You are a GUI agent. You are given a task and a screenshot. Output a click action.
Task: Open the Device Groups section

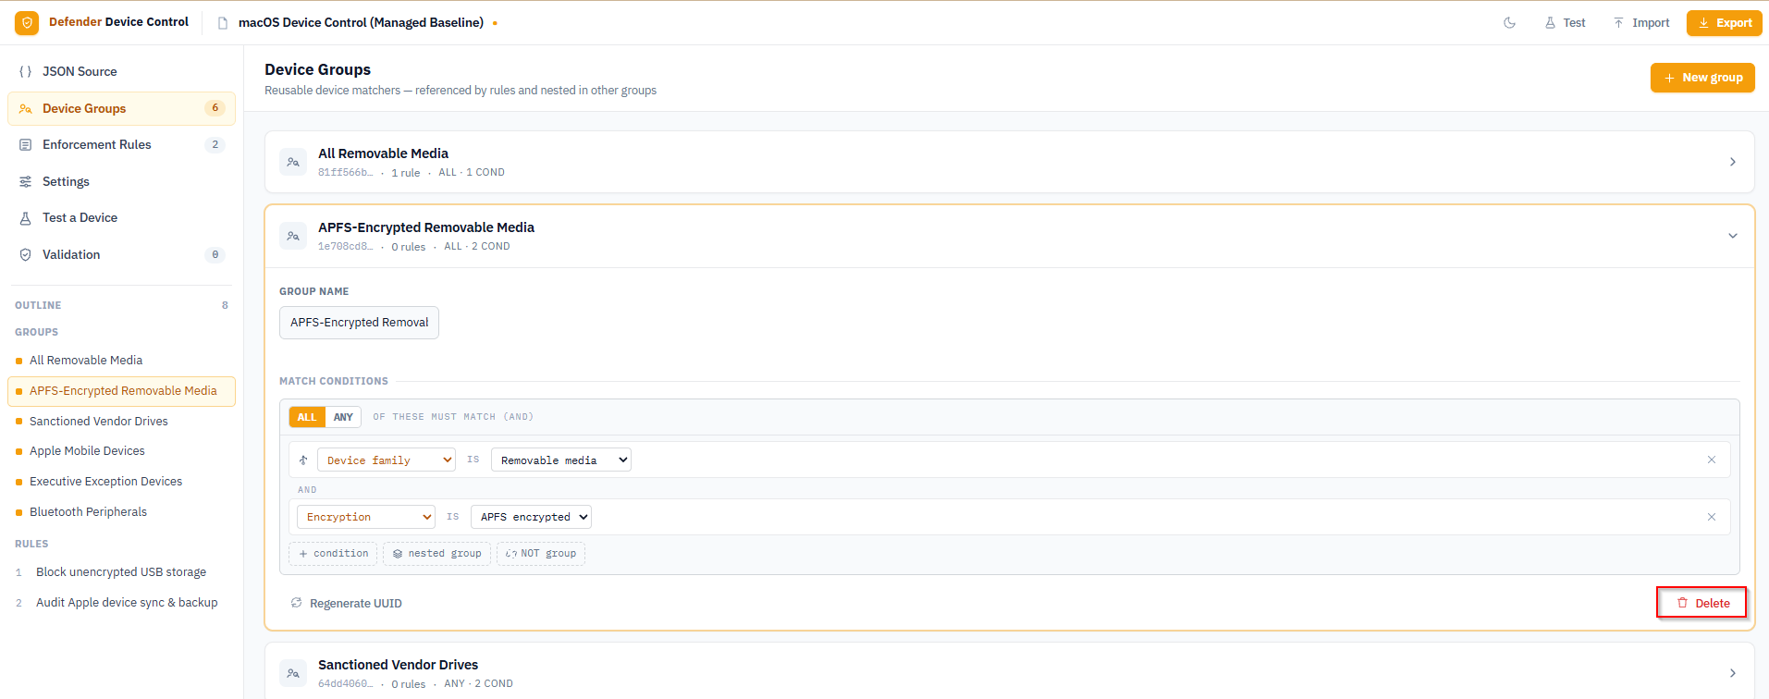(121, 108)
